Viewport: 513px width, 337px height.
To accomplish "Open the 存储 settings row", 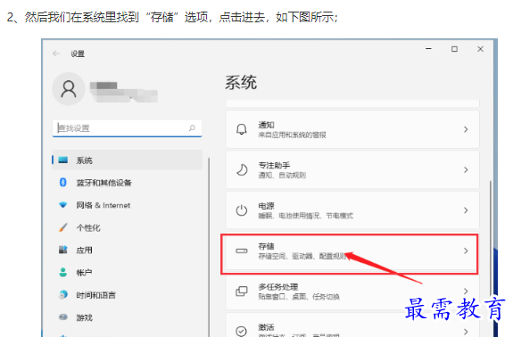I will click(352, 251).
